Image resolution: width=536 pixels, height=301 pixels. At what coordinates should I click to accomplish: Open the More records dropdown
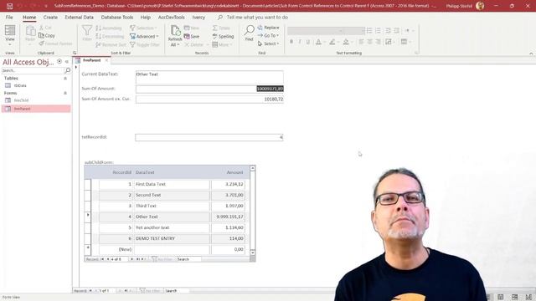point(222,44)
